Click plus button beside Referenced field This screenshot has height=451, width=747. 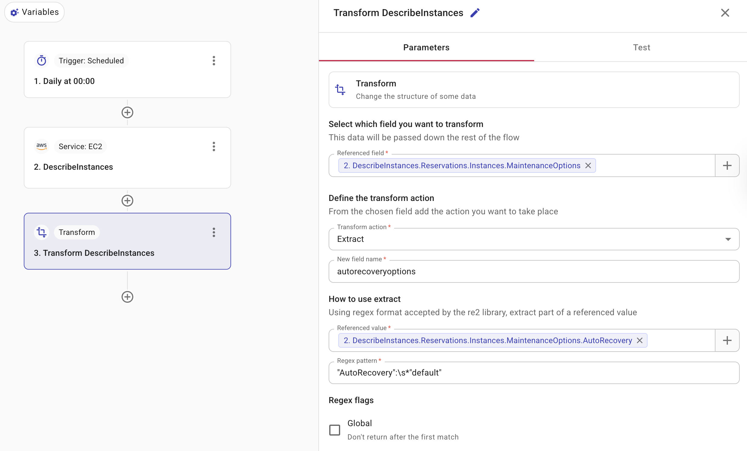pyautogui.click(x=727, y=165)
